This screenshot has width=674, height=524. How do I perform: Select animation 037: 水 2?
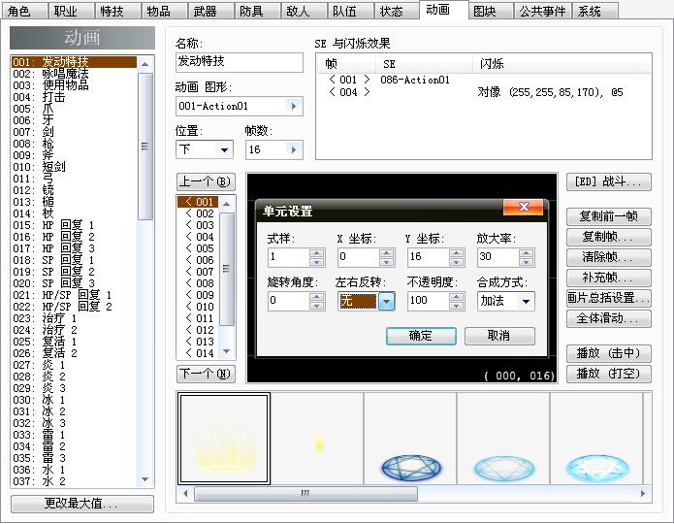coord(74,481)
